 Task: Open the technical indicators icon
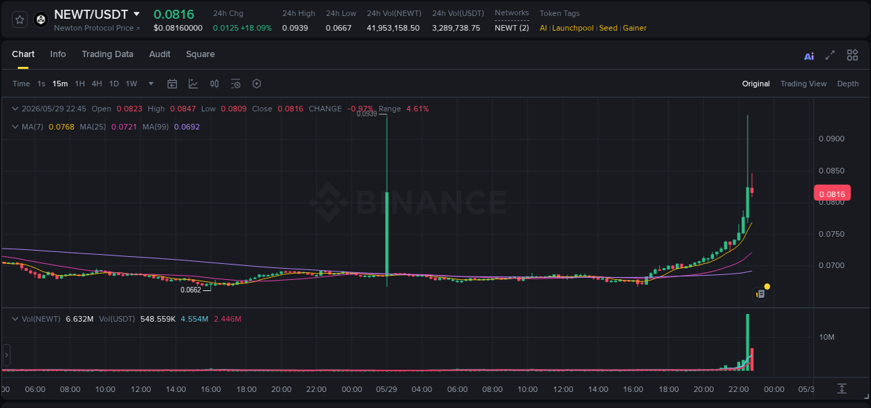click(193, 84)
